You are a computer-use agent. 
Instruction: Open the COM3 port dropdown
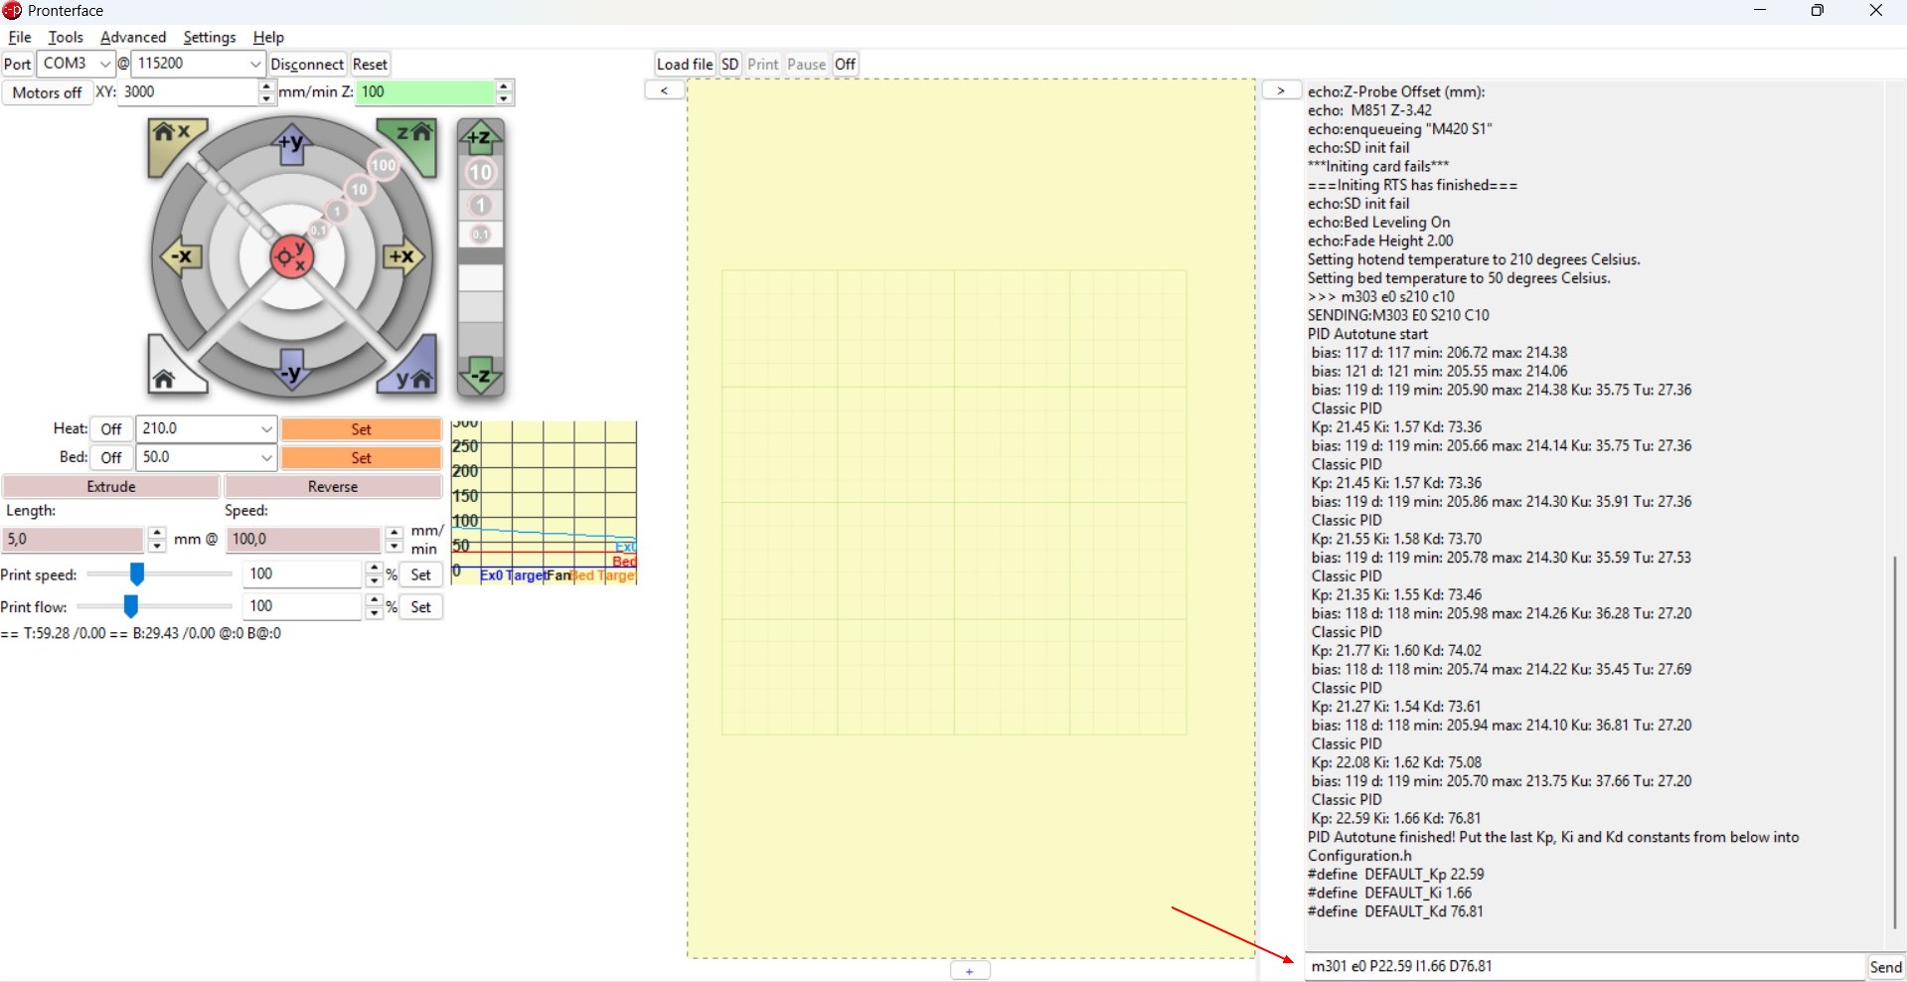[104, 64]
